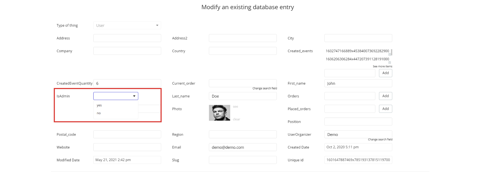Click 'Change search field' under Current_order
The height and width of the screenshot is (176, 481).
[x=264, y=89]
